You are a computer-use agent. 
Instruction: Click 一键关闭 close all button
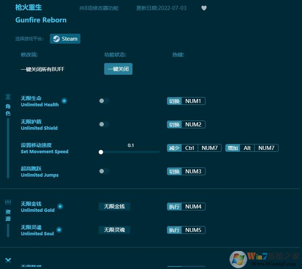[x=118, y=69]
